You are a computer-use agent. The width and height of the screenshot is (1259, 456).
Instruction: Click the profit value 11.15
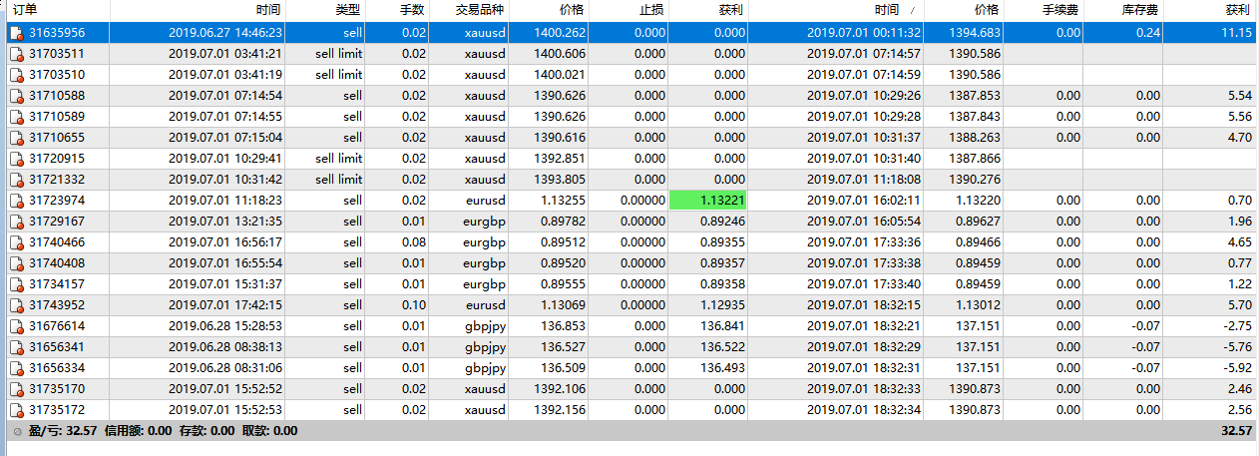pyautogui.click(x=1236, y=33)
